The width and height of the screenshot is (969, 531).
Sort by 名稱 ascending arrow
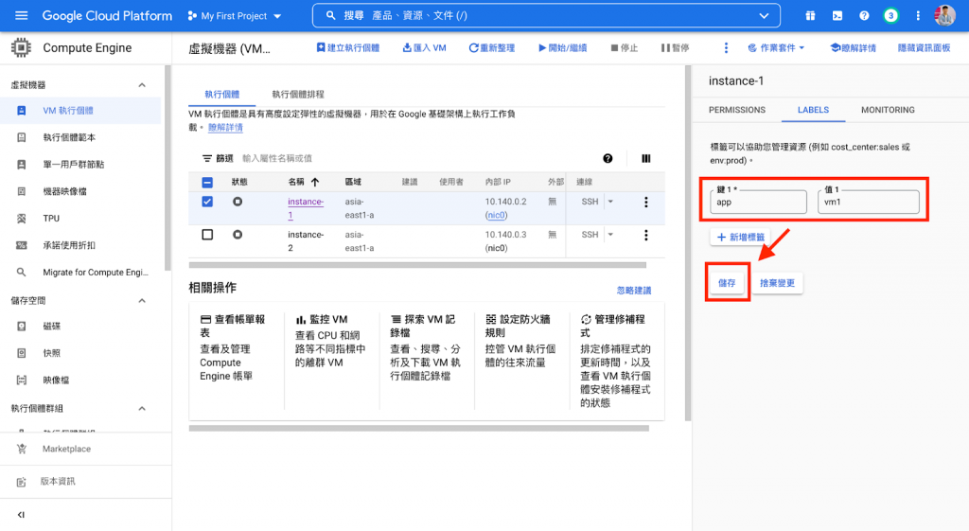(315, 182)
